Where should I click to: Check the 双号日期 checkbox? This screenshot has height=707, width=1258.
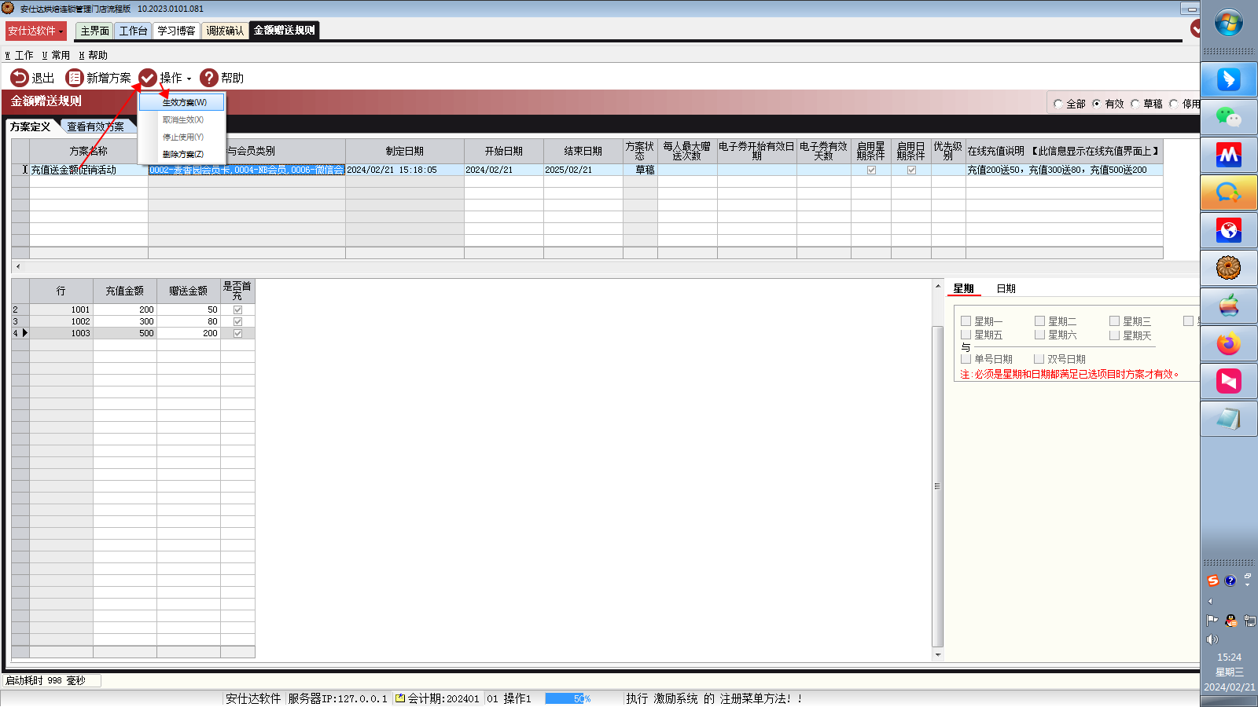[x=1039, y=358]
